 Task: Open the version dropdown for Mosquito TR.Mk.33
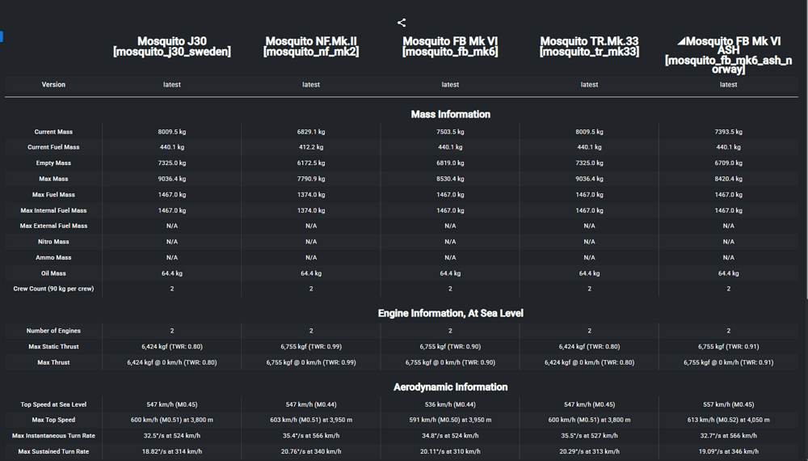point(589,85)
